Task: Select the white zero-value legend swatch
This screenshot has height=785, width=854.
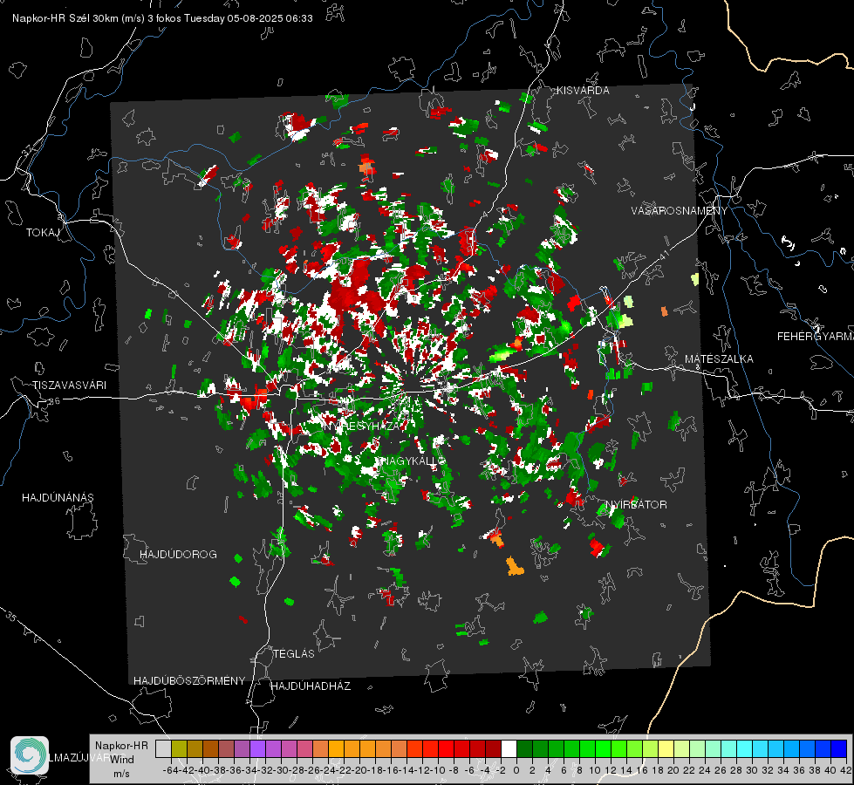Action: pyautogui.click(x=509, y=748)
